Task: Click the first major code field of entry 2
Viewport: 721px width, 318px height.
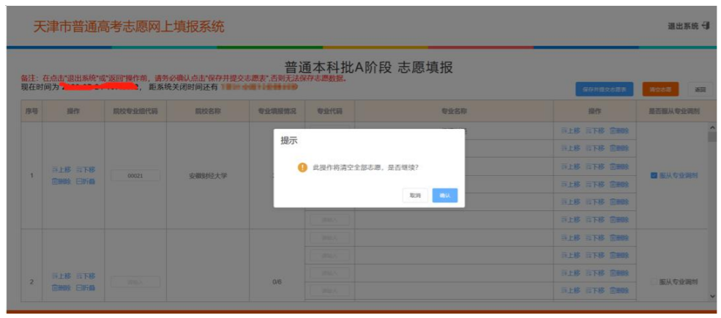Action: (329, 238)
